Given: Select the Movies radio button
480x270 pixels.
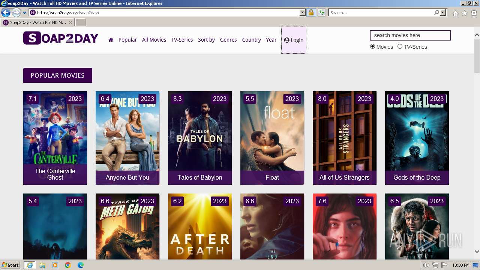Looking at the screenshot, I should [x=372, y=46].
